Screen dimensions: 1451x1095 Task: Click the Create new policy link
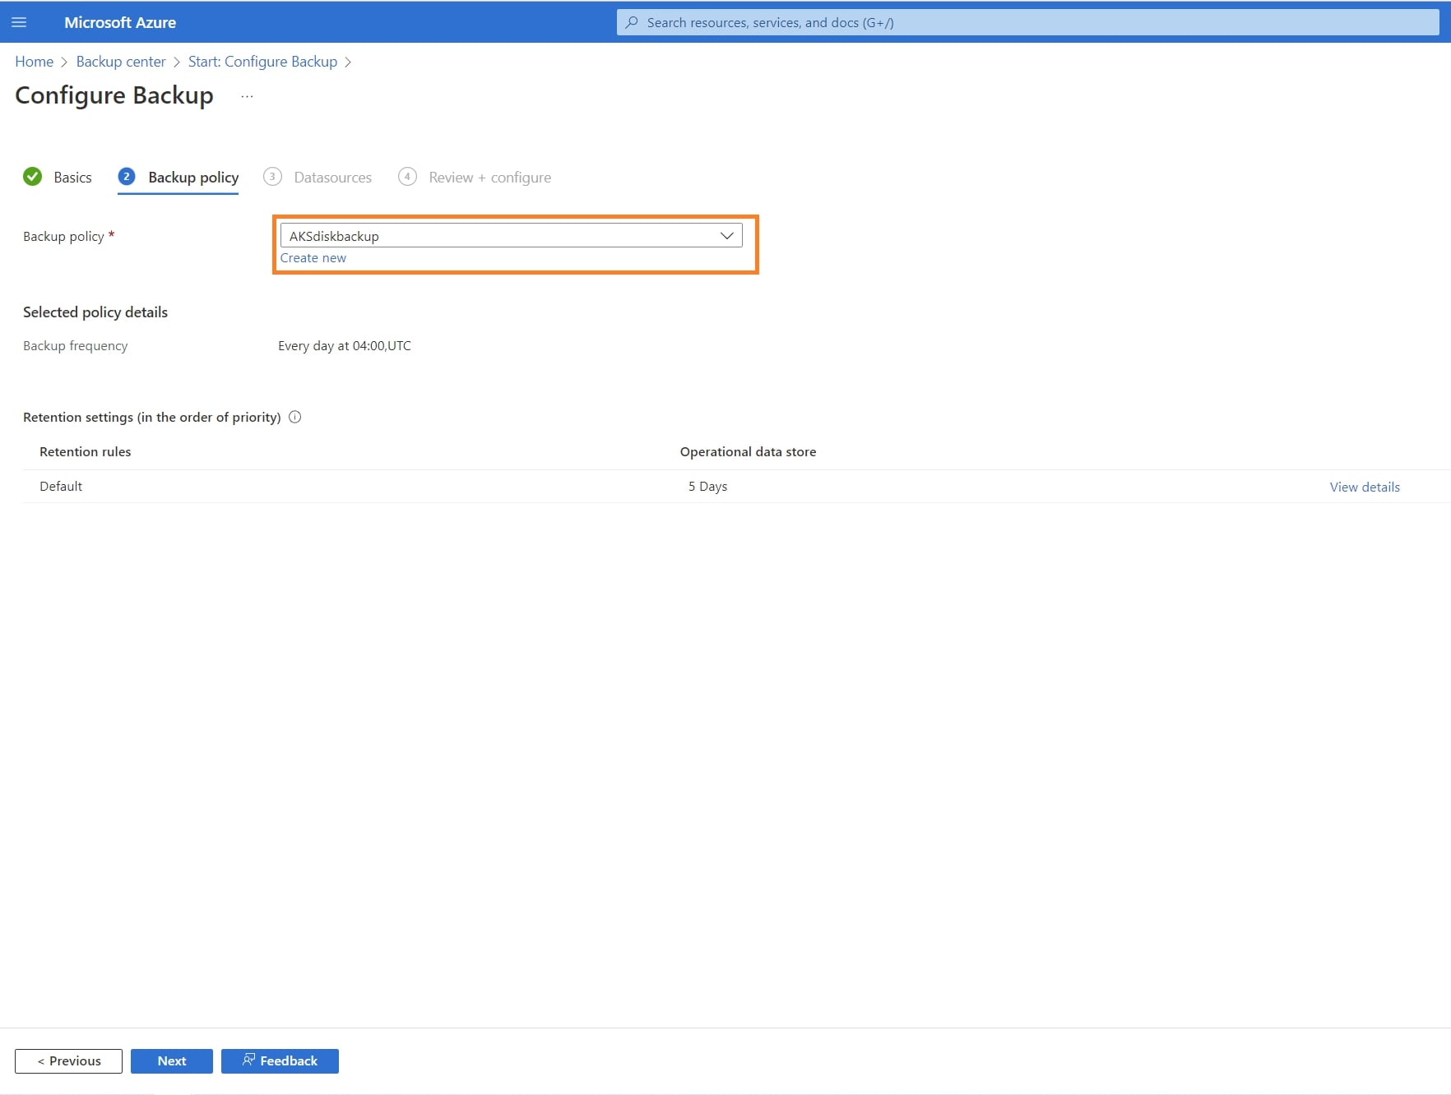pos(313,258)
